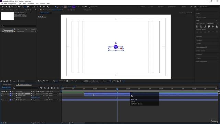Go to the Home screen icon
This screenshot has height=124, width=220.
pos(3,7)
